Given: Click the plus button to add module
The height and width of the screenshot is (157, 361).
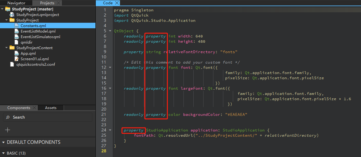Looking at the screenshot, I should click(8, 130).
